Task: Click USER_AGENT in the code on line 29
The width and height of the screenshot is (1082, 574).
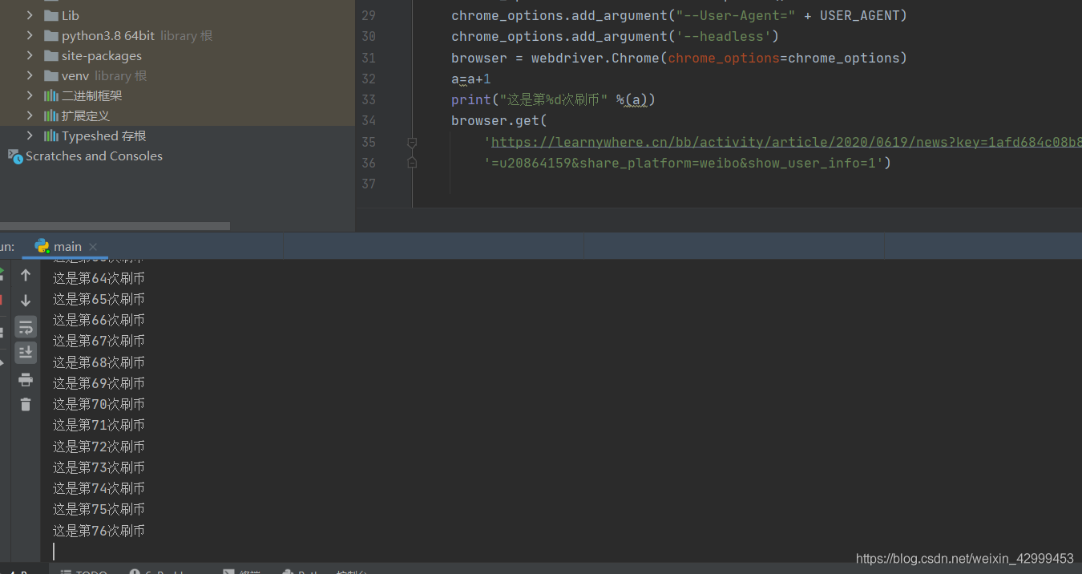Action: click(x=859, y=15)
